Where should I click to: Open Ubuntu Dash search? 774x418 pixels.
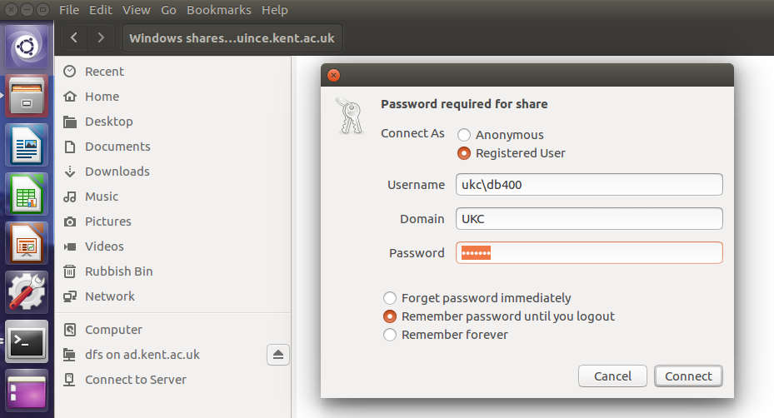coord(27,47)
